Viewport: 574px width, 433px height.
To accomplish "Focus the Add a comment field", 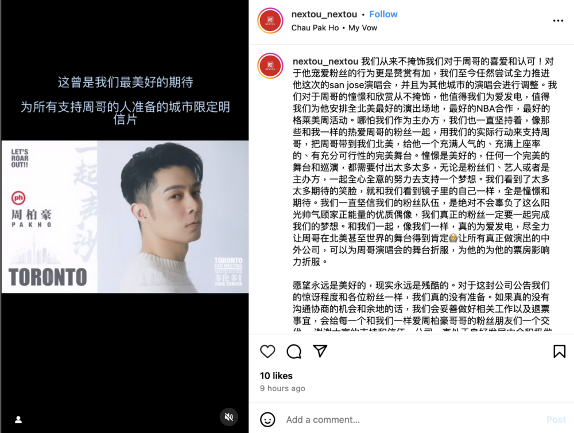I will (414, 419).
